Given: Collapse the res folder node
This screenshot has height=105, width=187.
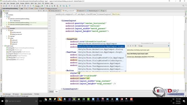Looking at the screenshot, I should pyautogui.click(x=5, y=27).
